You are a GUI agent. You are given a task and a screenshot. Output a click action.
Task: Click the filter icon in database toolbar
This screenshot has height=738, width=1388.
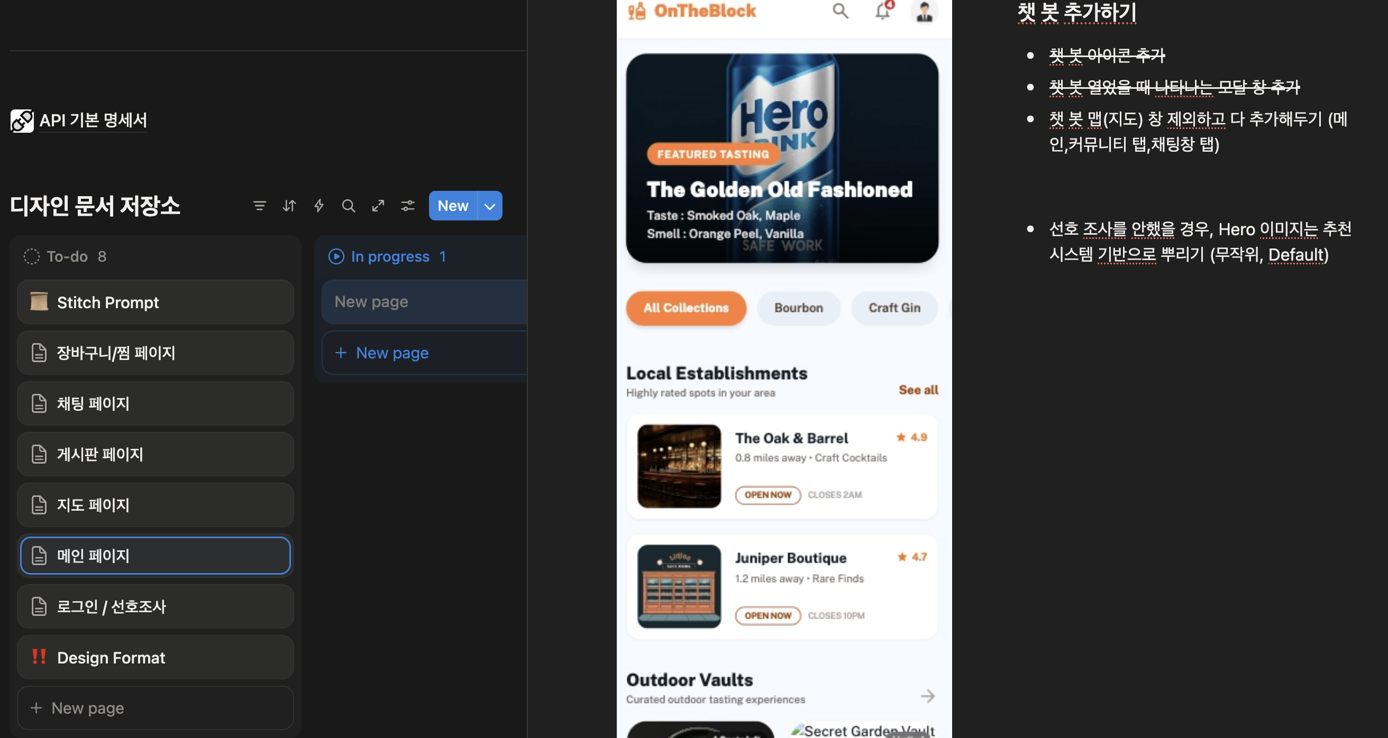[x=259, y=206]
